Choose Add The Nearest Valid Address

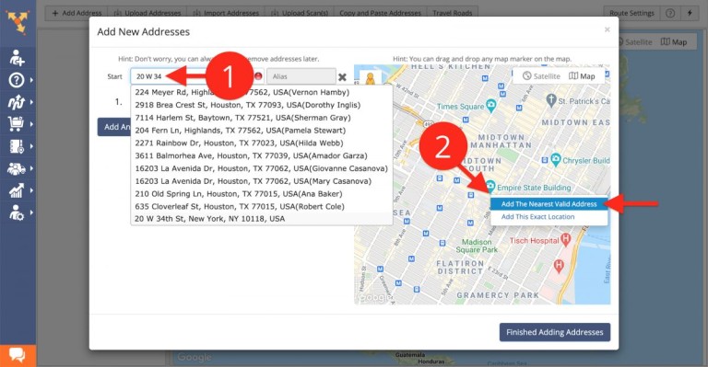click(x=549, y=204)
